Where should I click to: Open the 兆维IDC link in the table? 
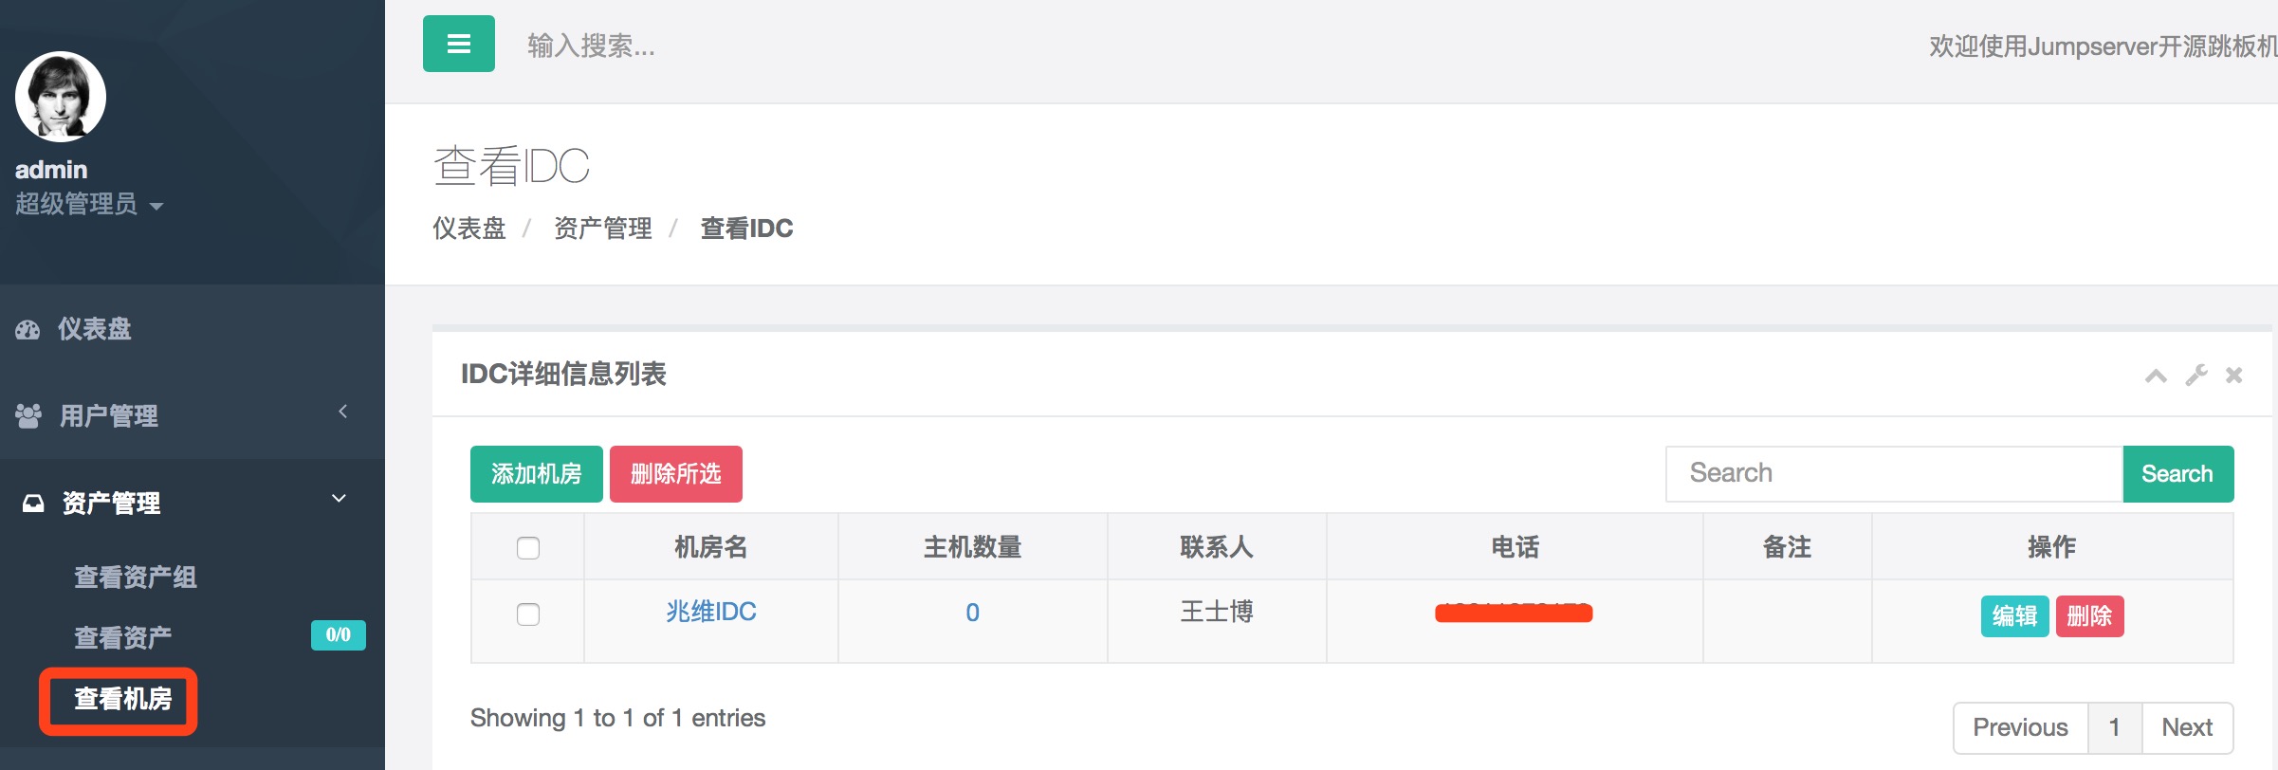point(711,612)
